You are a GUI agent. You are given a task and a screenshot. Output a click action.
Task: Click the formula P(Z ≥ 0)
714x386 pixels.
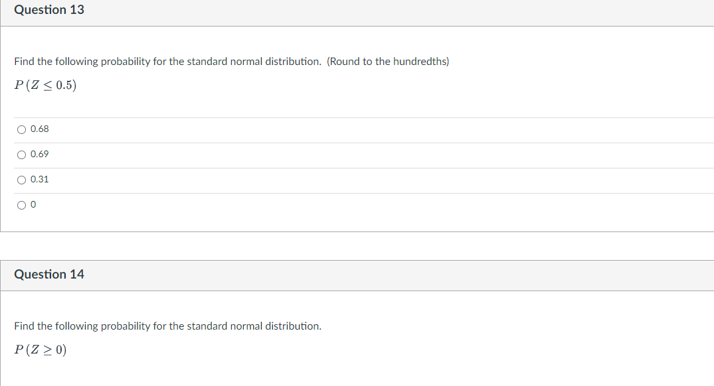[x=41, y=350]
